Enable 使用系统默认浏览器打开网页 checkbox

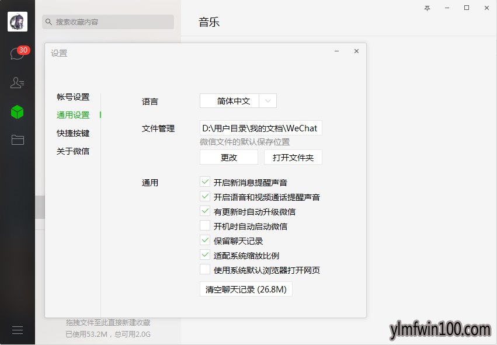[x=205, y=270]
